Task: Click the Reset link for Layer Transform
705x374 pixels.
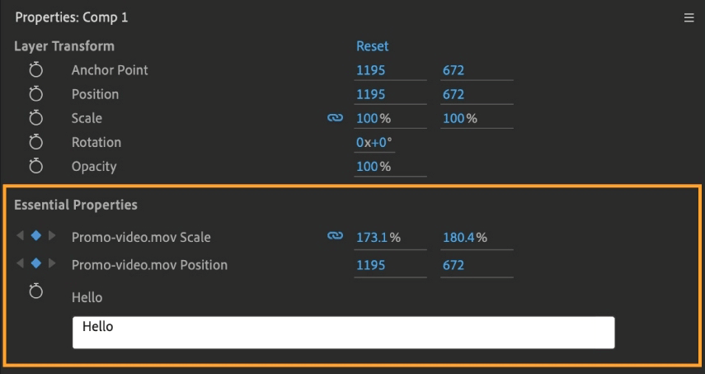Action: point(372,46)
